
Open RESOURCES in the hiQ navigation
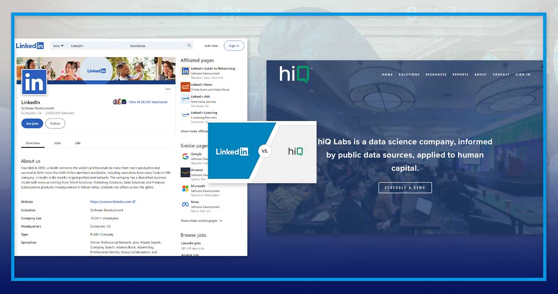click(436, 75)
